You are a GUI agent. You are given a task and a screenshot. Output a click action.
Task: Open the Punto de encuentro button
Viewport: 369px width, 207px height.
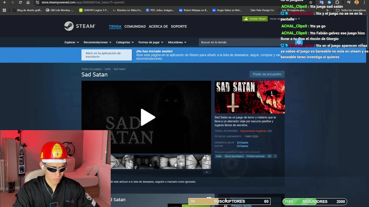click(267, 74)
